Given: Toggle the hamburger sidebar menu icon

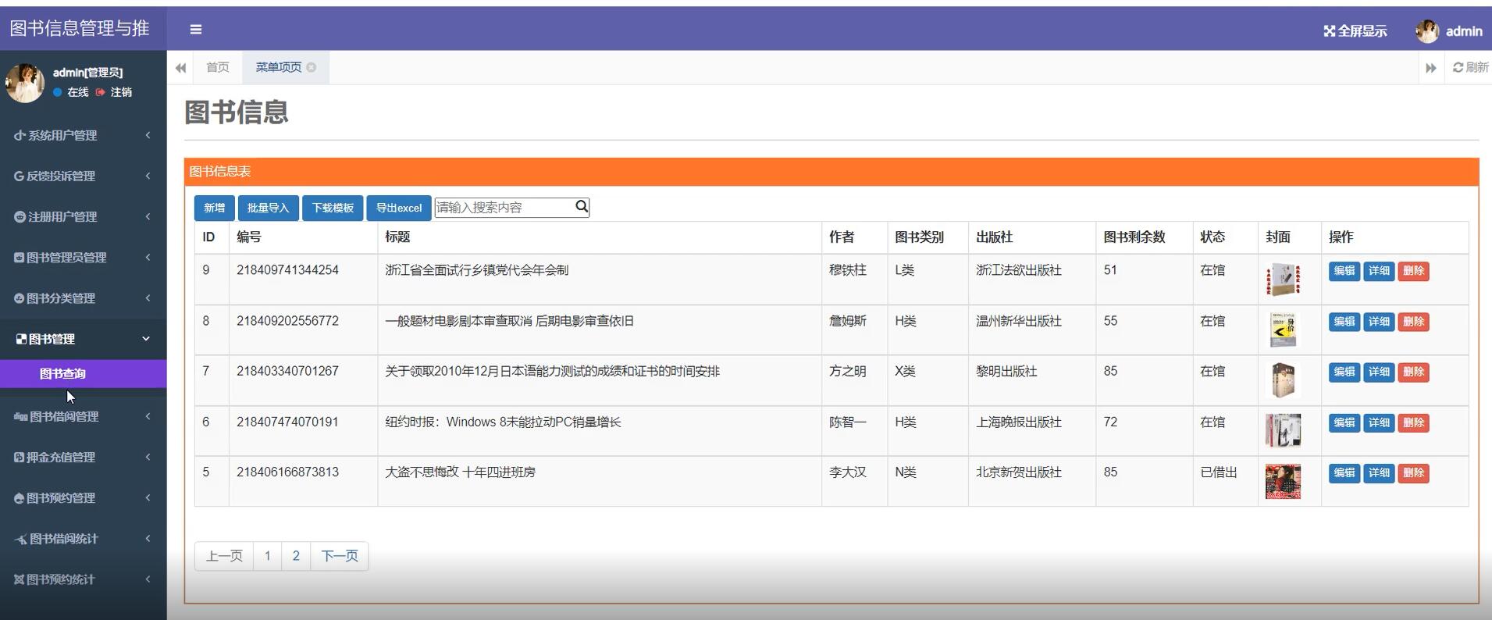Looking at the screenshot, I should coord(196,30).
